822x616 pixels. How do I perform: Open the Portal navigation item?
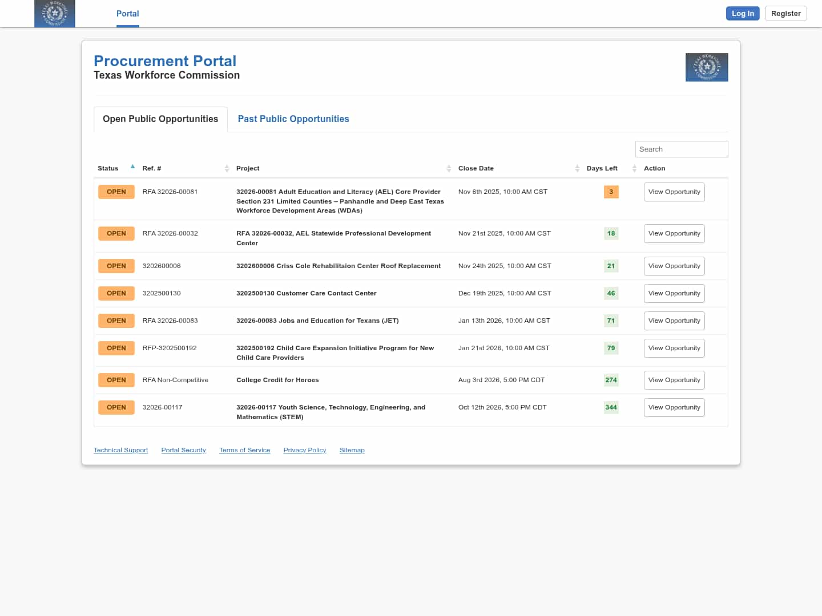point(128,14)
